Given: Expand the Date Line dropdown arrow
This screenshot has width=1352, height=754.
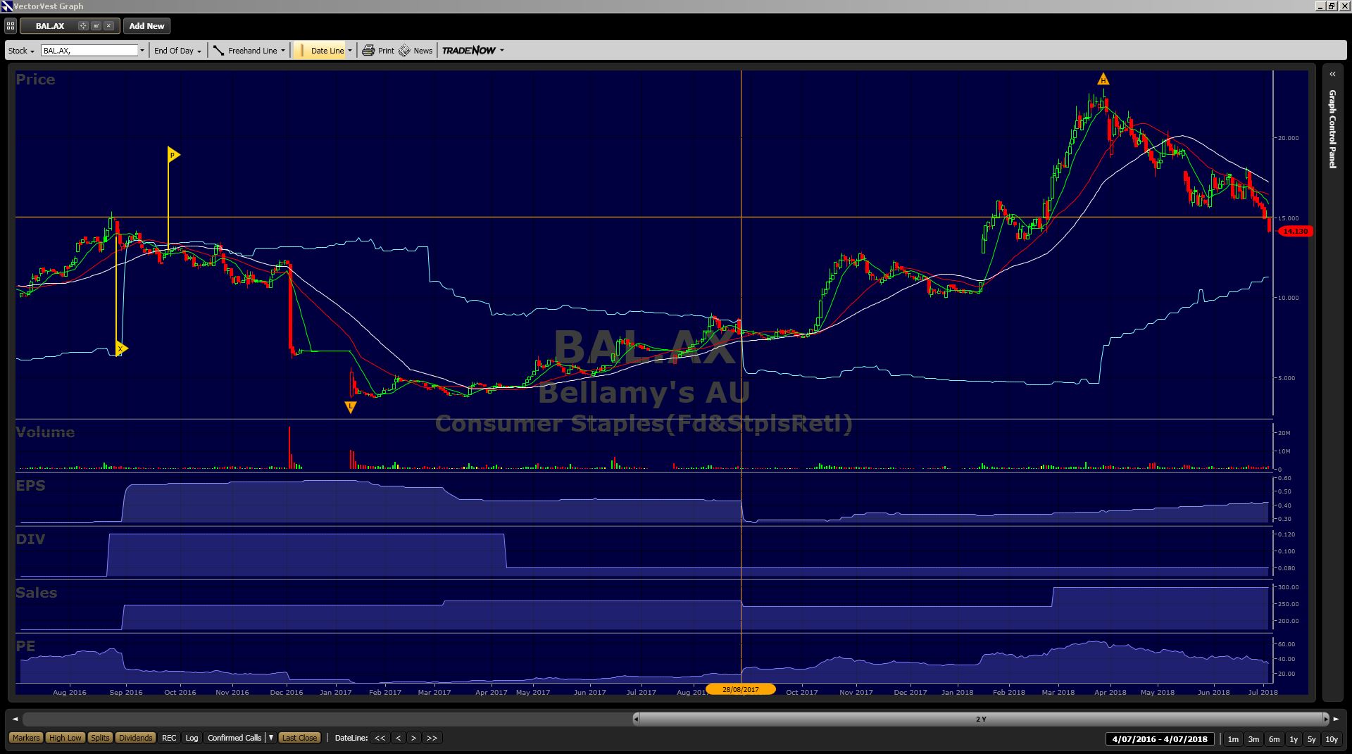Looking at the screenshot, I should (x=350, y=51).
